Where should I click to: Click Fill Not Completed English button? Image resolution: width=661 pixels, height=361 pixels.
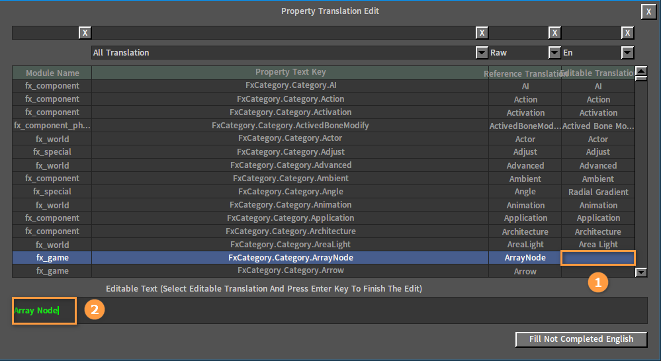pyautogui.click(x=581, y=339)
